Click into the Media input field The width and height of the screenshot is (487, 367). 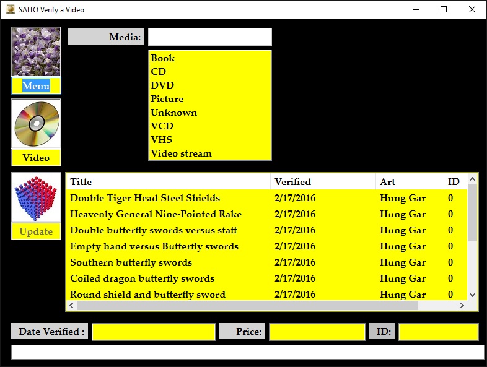[209, 37]
